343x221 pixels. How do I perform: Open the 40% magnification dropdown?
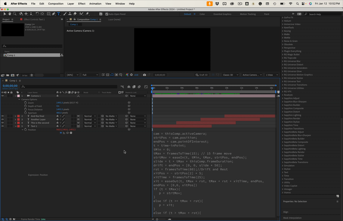(x=73, y=75)
